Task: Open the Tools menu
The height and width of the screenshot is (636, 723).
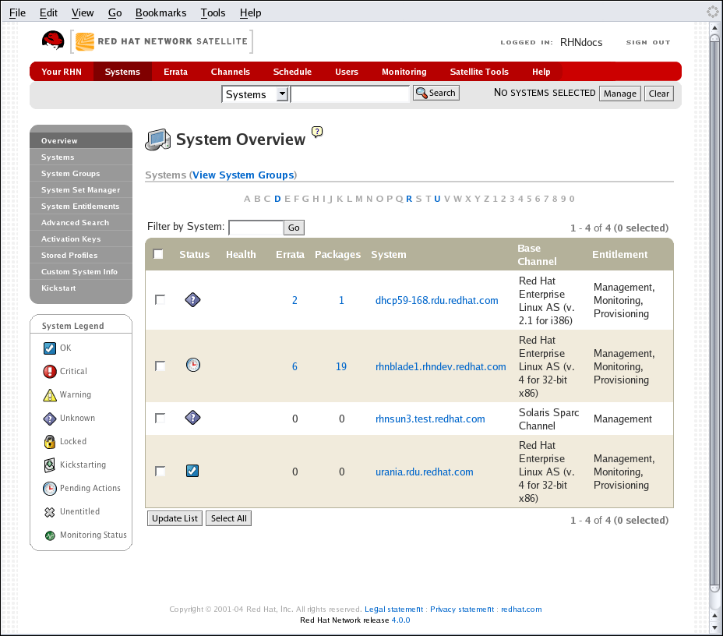Action: [213, 12]
